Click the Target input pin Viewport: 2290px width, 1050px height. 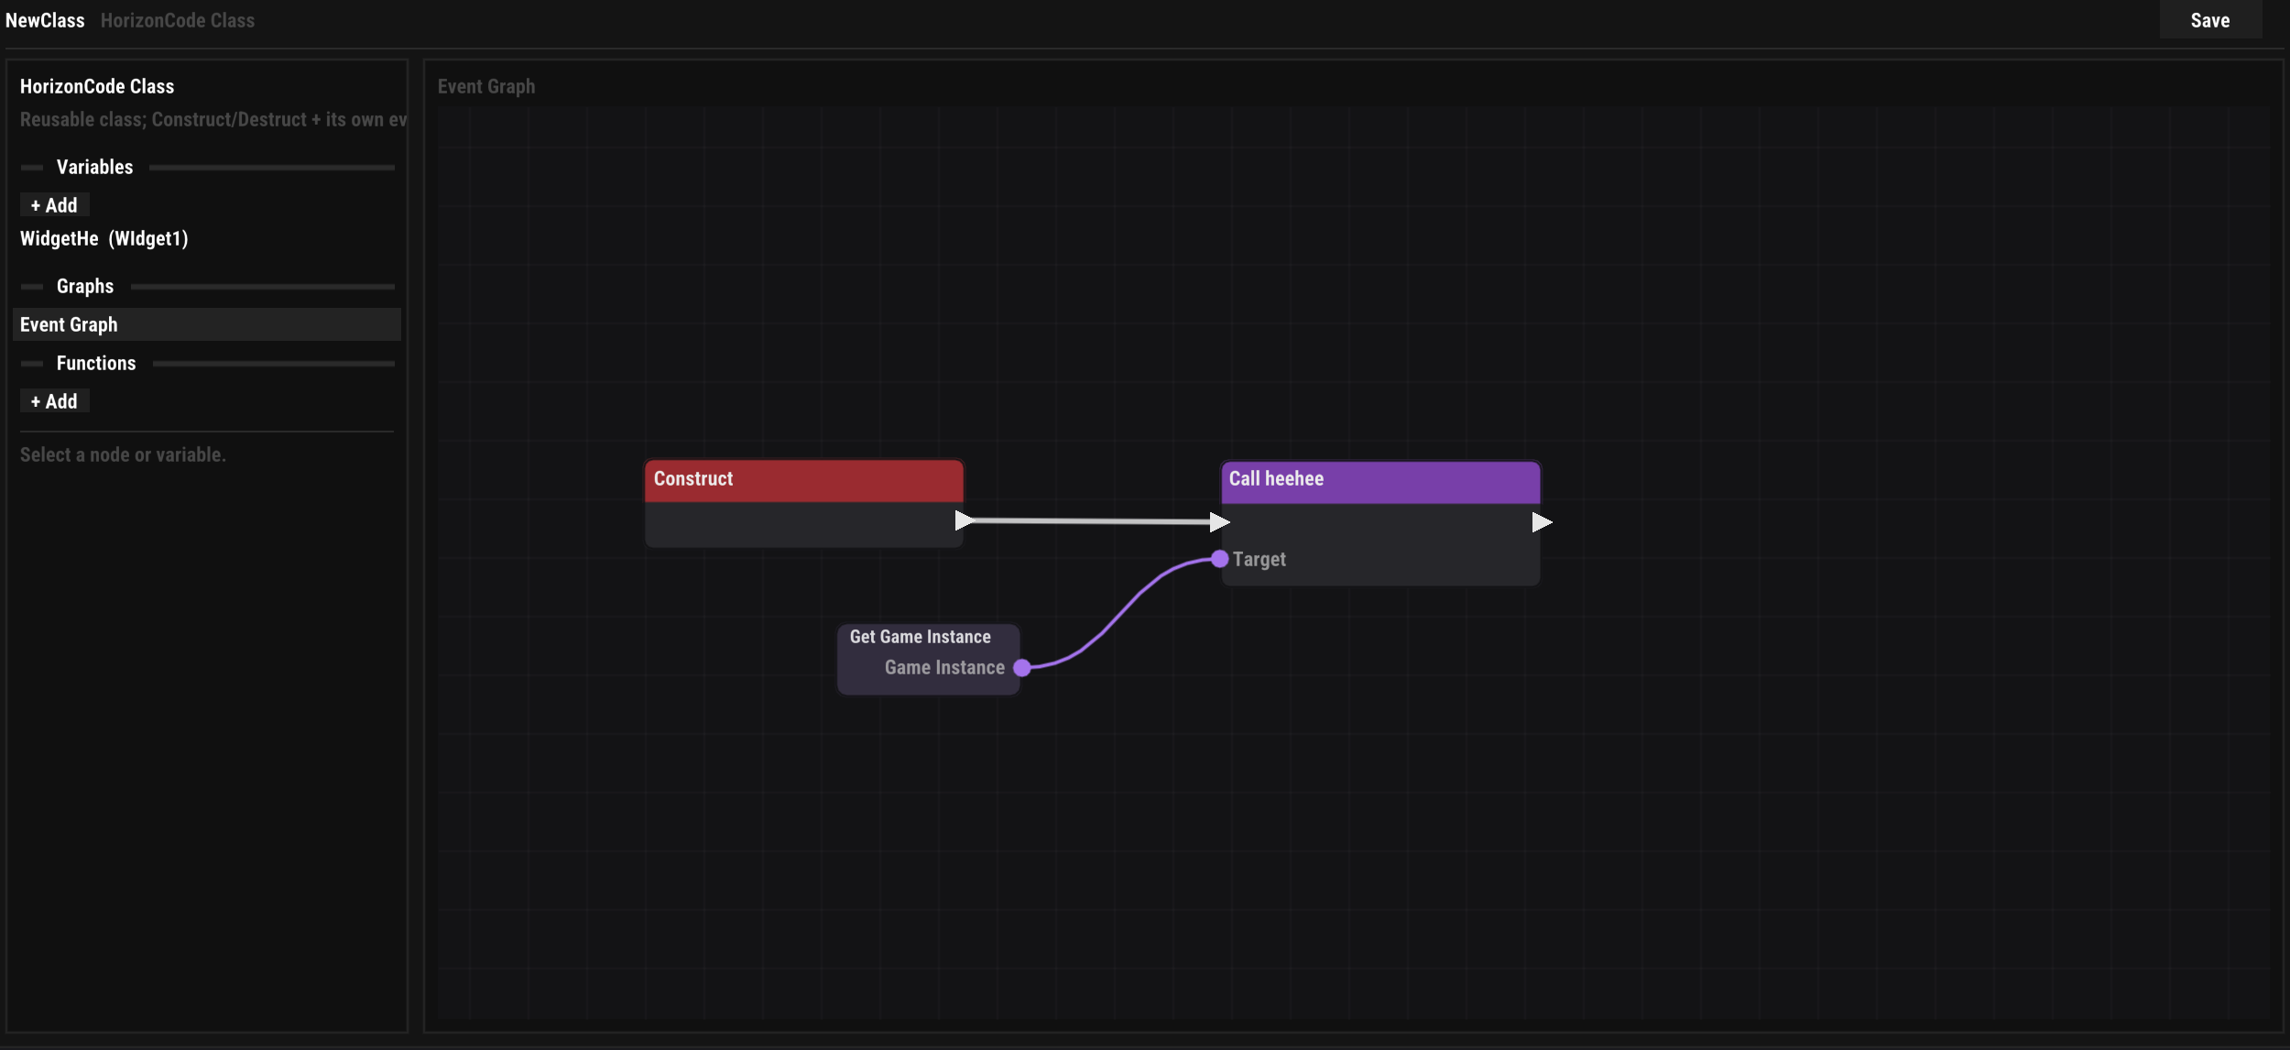pyautogui.click(x=1219, y=559)
